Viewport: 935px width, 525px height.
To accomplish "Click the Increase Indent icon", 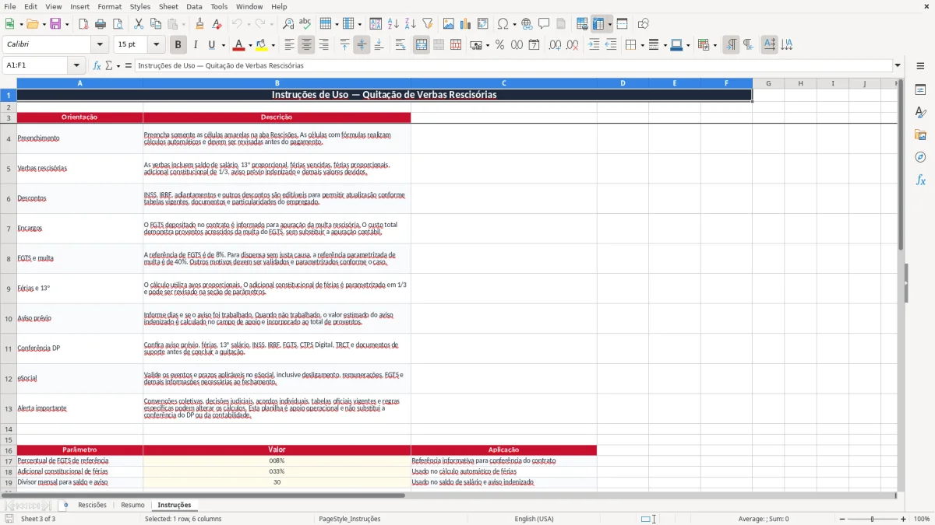I will pos(594,45).
